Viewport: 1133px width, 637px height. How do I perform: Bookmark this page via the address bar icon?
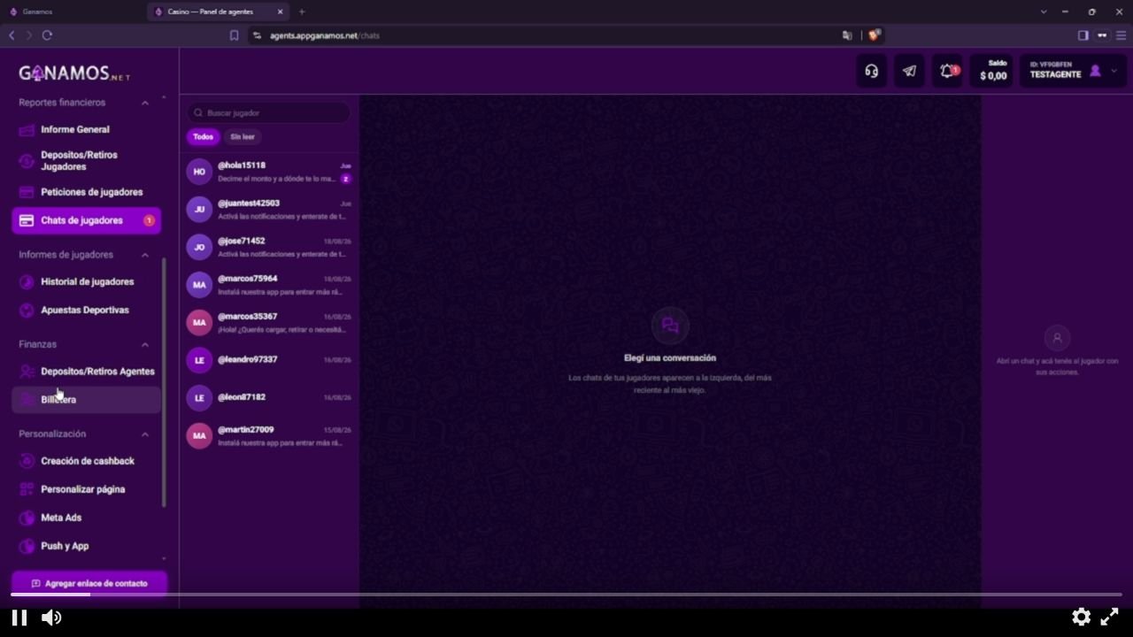[234, 35]
